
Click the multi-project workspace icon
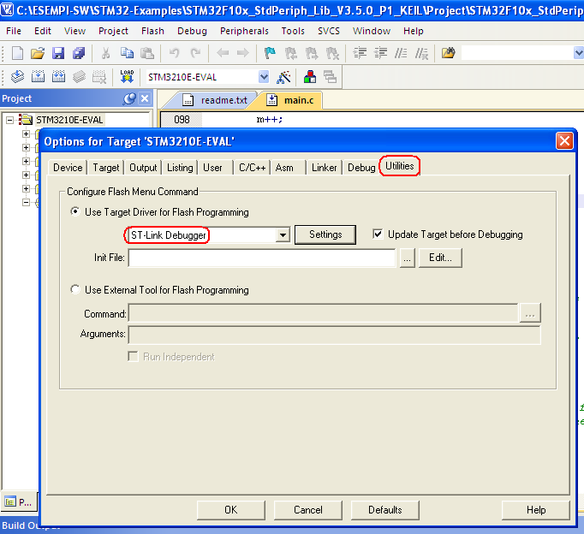330,77
